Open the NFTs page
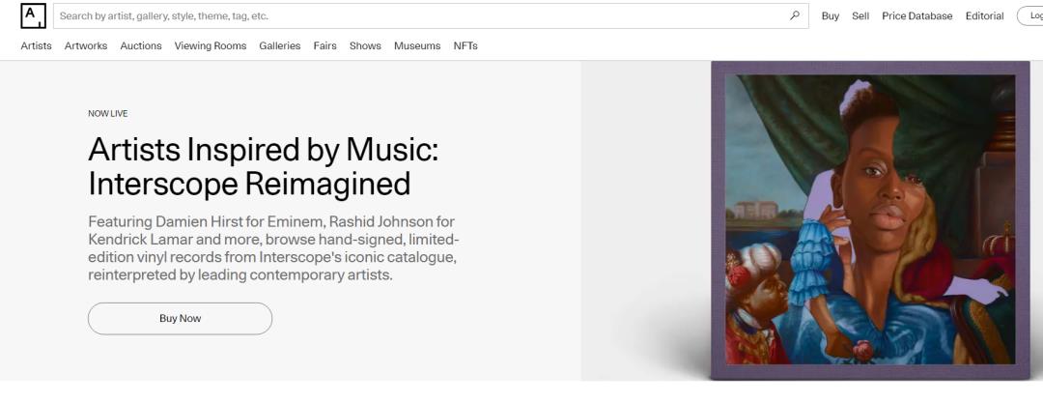This screenshot has width=1043, height=403. pos(465,45)
